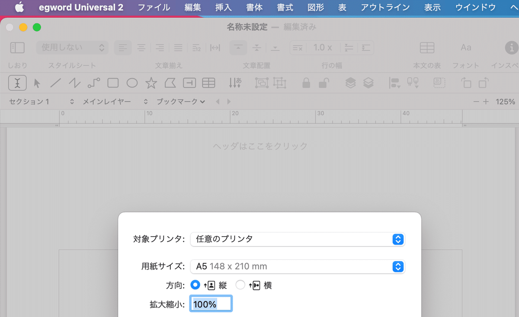Select the rounded rectangle shape tool
The height and width of the screenshot is (317, 519).
[113, 82]
